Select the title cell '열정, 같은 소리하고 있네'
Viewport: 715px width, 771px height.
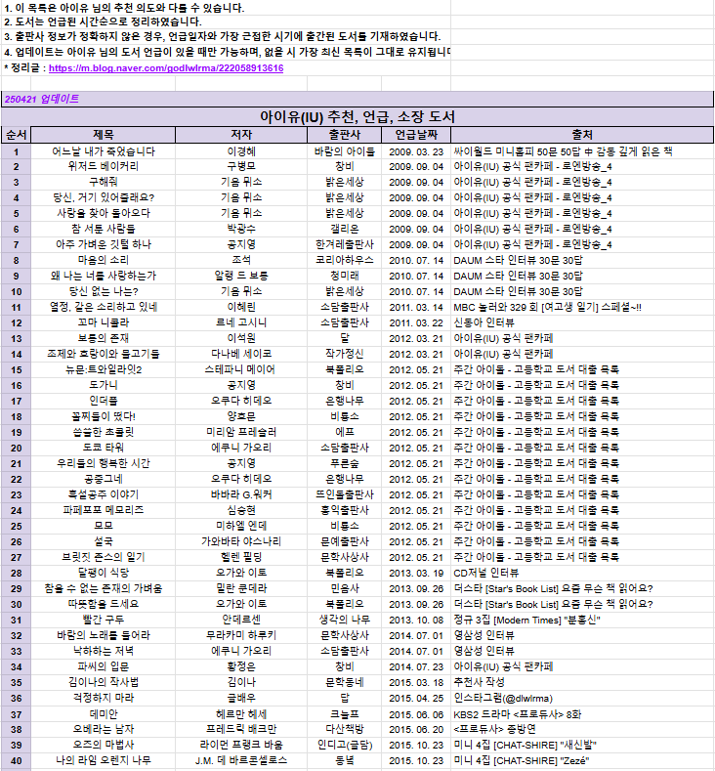[x=104, y=307]
